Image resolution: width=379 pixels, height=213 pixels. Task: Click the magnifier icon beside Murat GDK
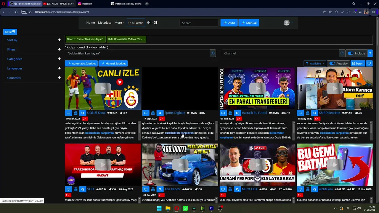(x=237, y=189)
